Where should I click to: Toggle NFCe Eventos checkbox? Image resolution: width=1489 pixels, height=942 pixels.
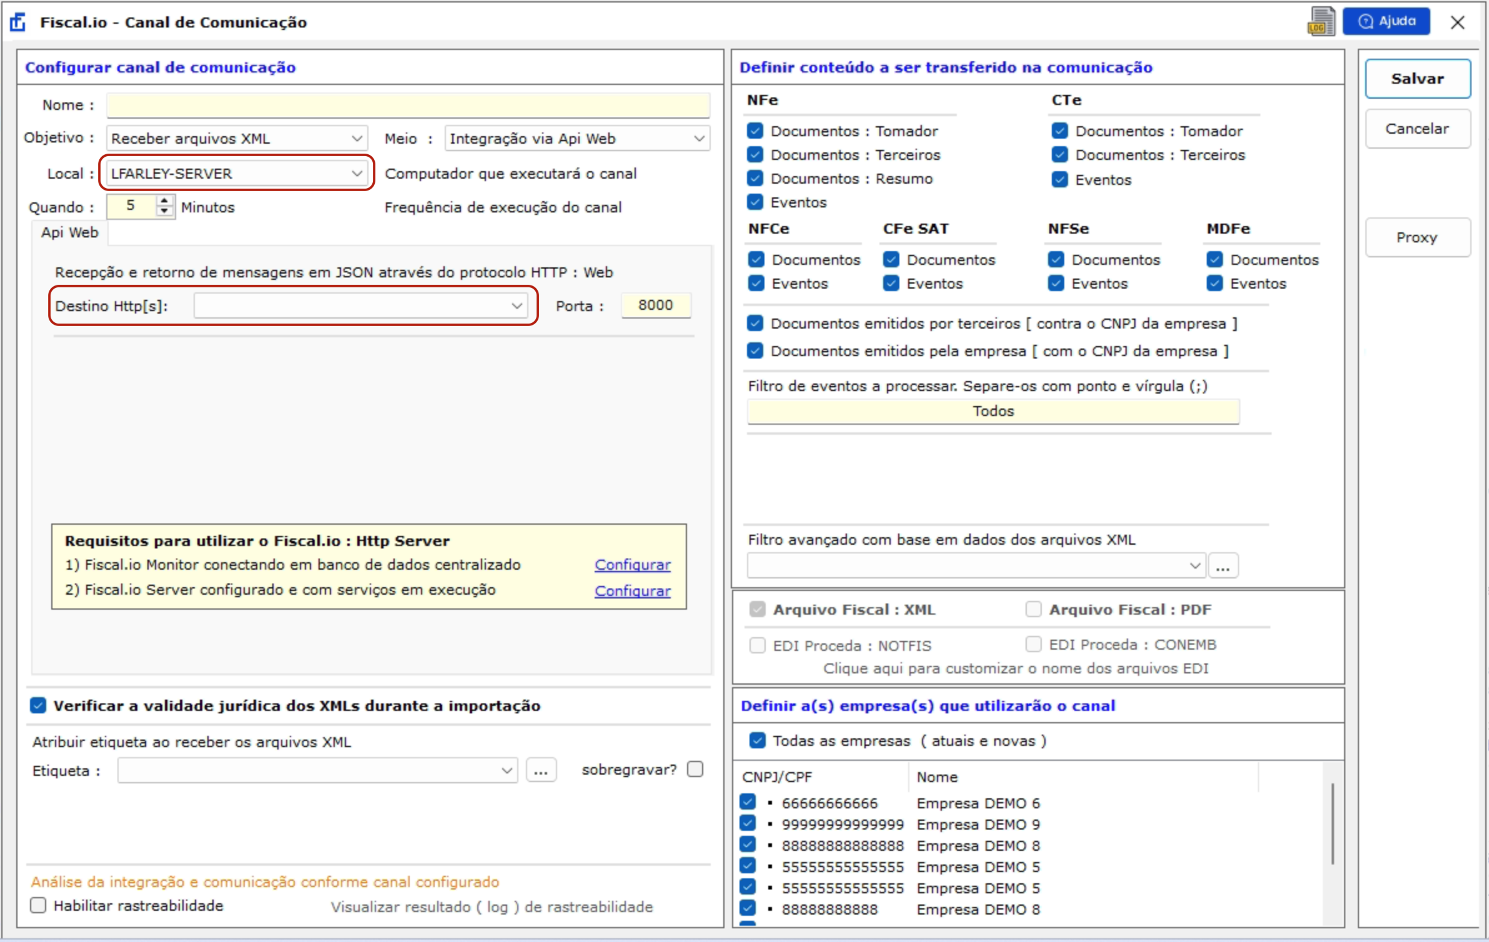coord(756,283)
